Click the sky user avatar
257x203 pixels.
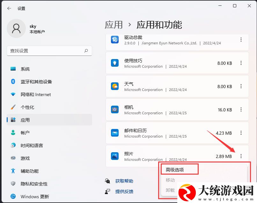(x=16, y=28)
